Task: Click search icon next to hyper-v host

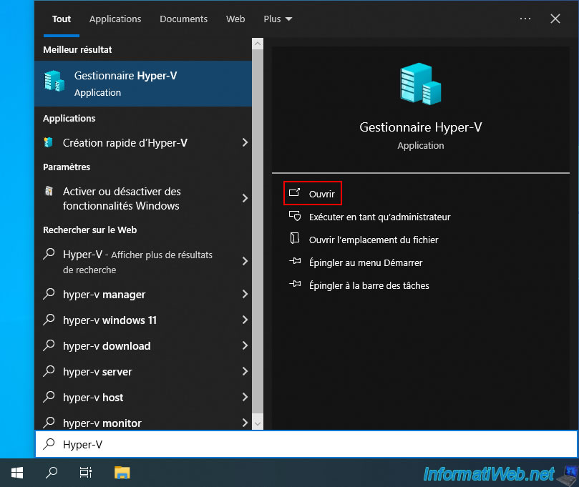Action: click(49, 397)
